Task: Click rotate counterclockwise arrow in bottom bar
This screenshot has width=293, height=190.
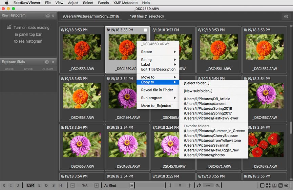Action: (217, 185)
